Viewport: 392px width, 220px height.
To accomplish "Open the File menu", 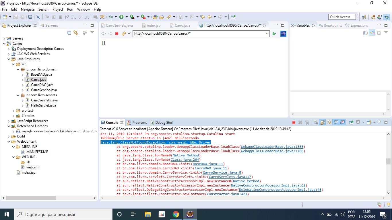I will pos(5,9).
